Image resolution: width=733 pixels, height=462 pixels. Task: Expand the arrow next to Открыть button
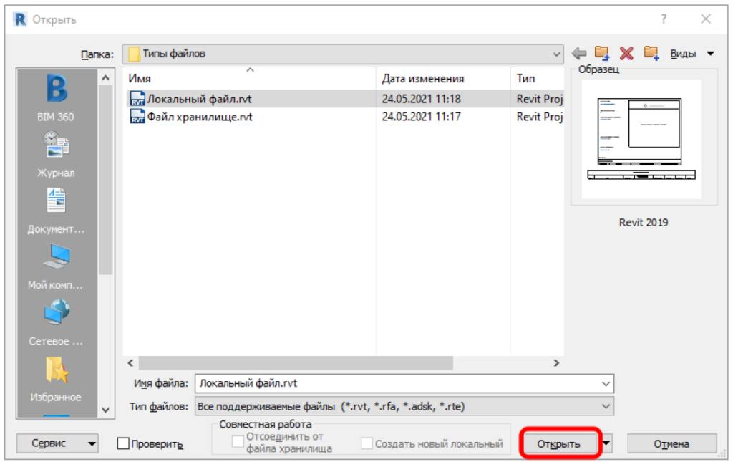coord(608,443)
